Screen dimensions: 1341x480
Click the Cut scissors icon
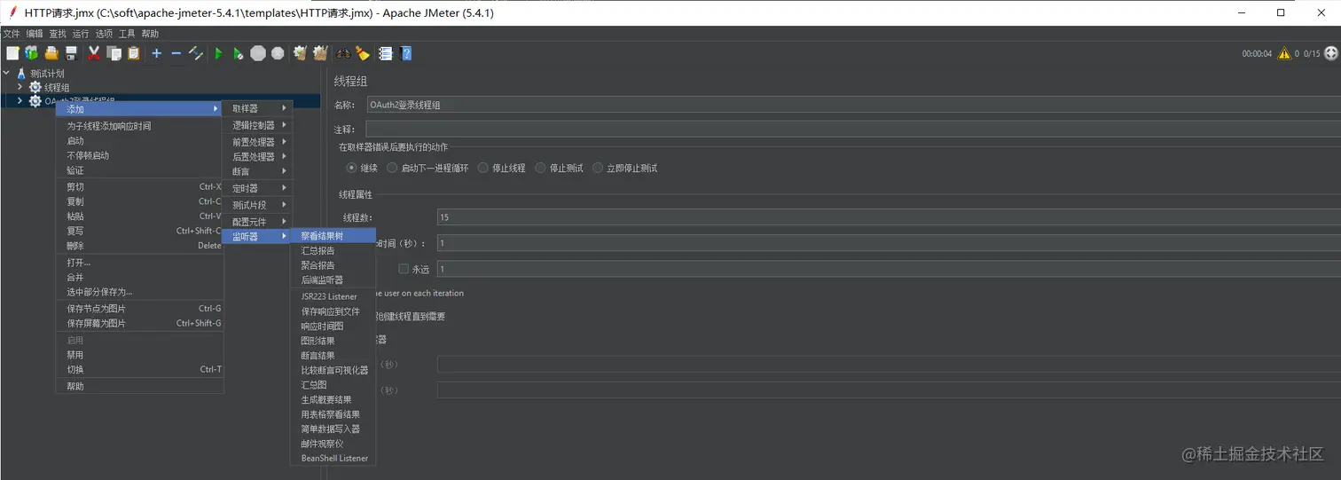click(94, 53)
